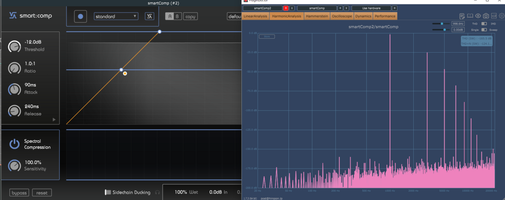This screenshot has height=200, width=505.
Task: Click the orange level indicator dot
Action: (x=125, y=74)
